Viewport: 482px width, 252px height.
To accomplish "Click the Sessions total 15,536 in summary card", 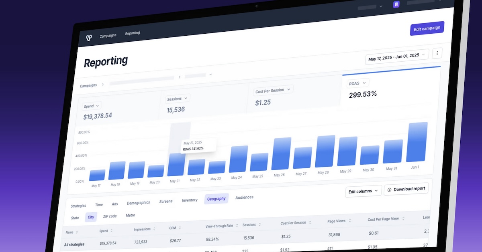I will pos(176,109).
